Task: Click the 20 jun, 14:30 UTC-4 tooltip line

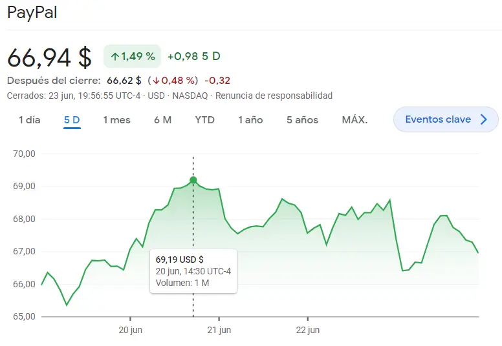Action: coord(193,271)
